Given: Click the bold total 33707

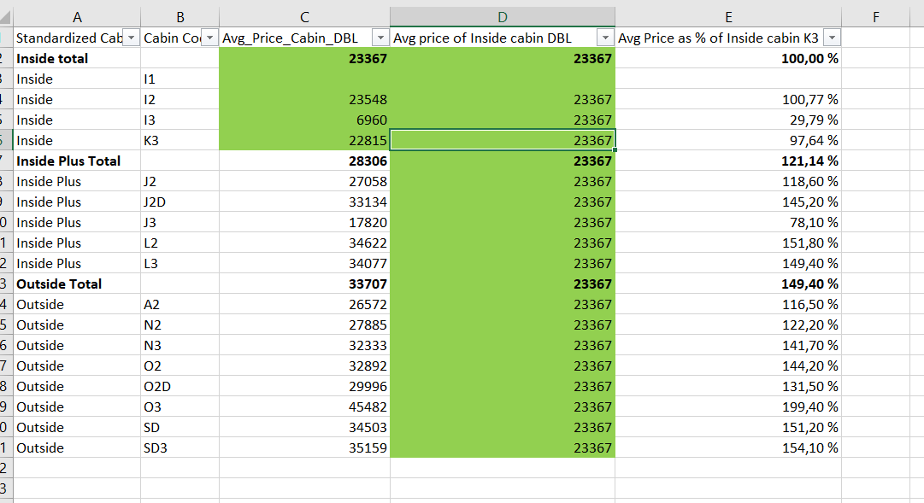Looking at the screenshot, I should (368, 284).
